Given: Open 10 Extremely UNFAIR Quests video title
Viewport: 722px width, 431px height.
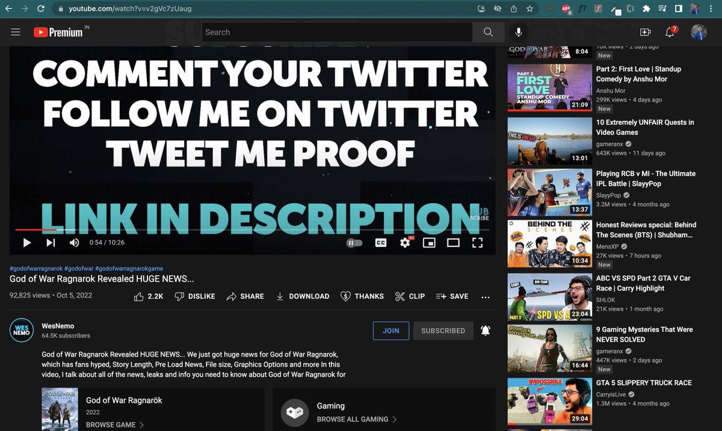Looking at the screenshot, I should click(x=645, y=127).
